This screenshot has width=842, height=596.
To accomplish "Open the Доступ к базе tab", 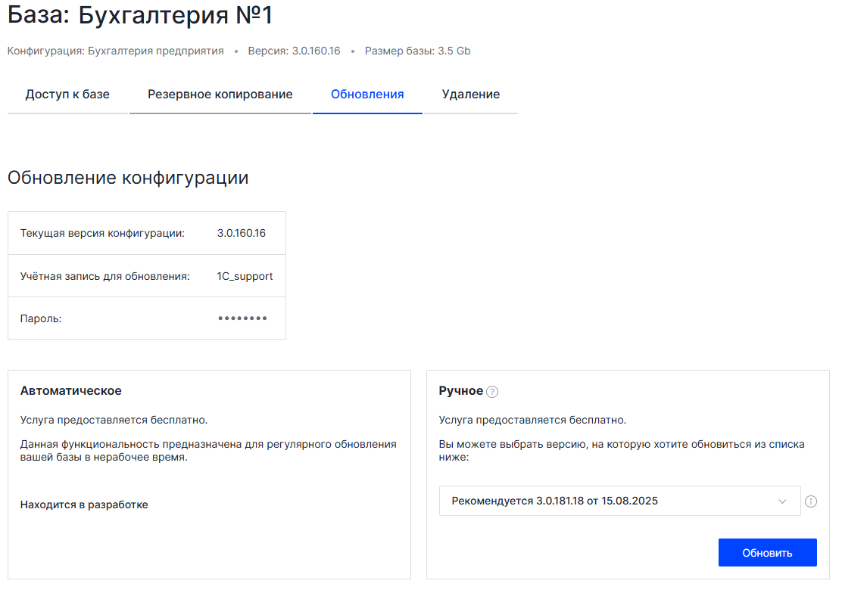I will (67, 95).
